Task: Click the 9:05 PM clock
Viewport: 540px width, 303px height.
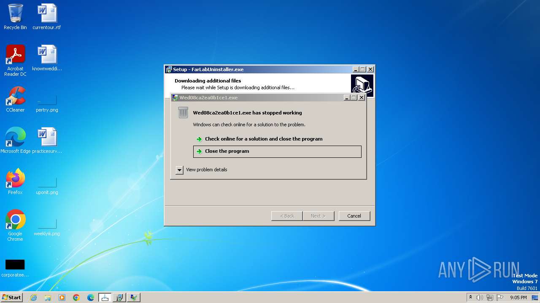Action: 518,298
